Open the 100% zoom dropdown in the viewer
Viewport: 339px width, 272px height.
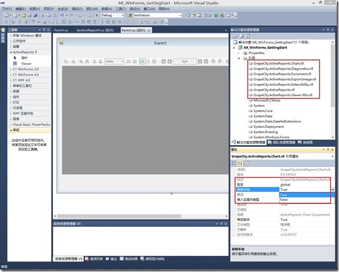pos(122,61)
